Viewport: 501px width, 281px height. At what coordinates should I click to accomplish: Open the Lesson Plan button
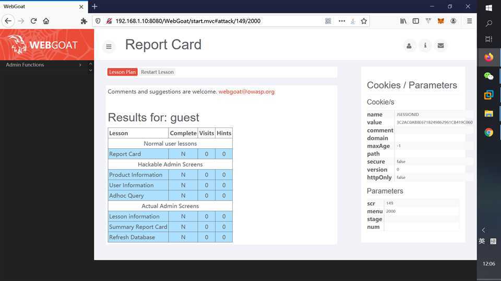point(122,72)
